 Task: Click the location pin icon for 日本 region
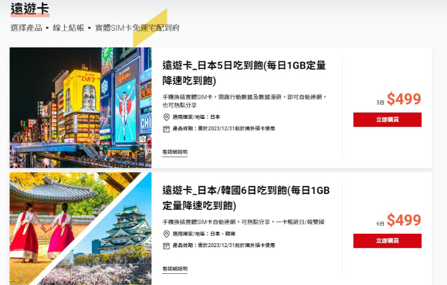click(x=166, y=117)
